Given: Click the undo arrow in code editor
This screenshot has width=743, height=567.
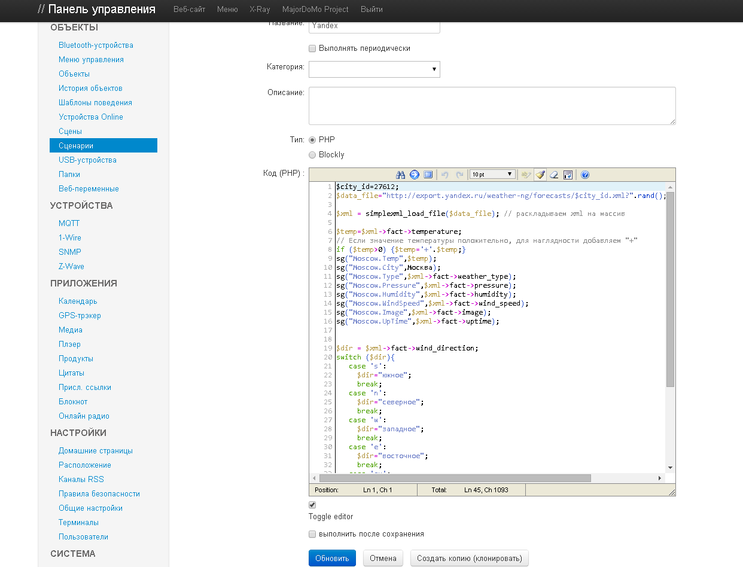Looking at the screenshot, I should (444, 175).
